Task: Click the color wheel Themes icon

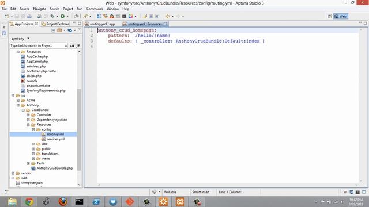Action: 131,16
